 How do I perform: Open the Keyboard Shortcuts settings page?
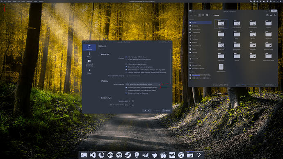pos(89,63)
